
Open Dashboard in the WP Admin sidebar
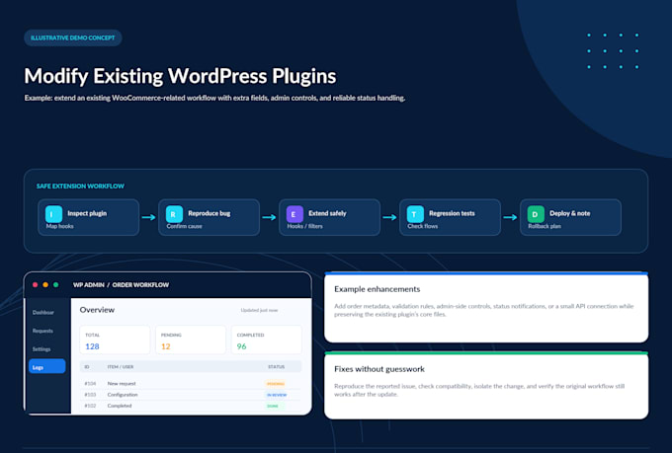(x=43, y=313)
